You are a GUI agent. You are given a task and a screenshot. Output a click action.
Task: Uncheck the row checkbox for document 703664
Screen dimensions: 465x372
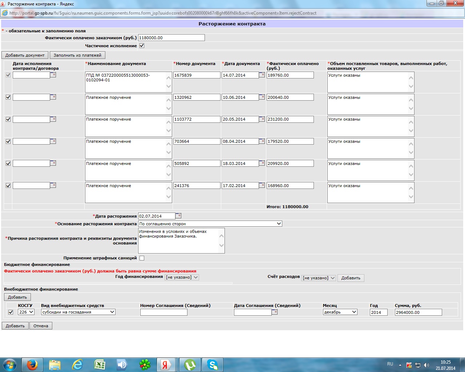[x=8, y=141]
